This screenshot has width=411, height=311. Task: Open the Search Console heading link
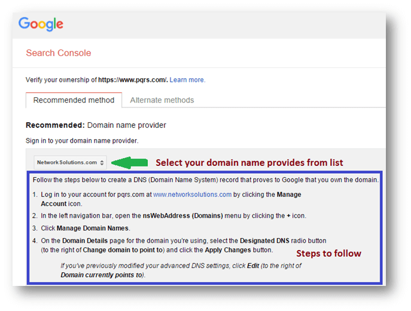click(59, 53)
